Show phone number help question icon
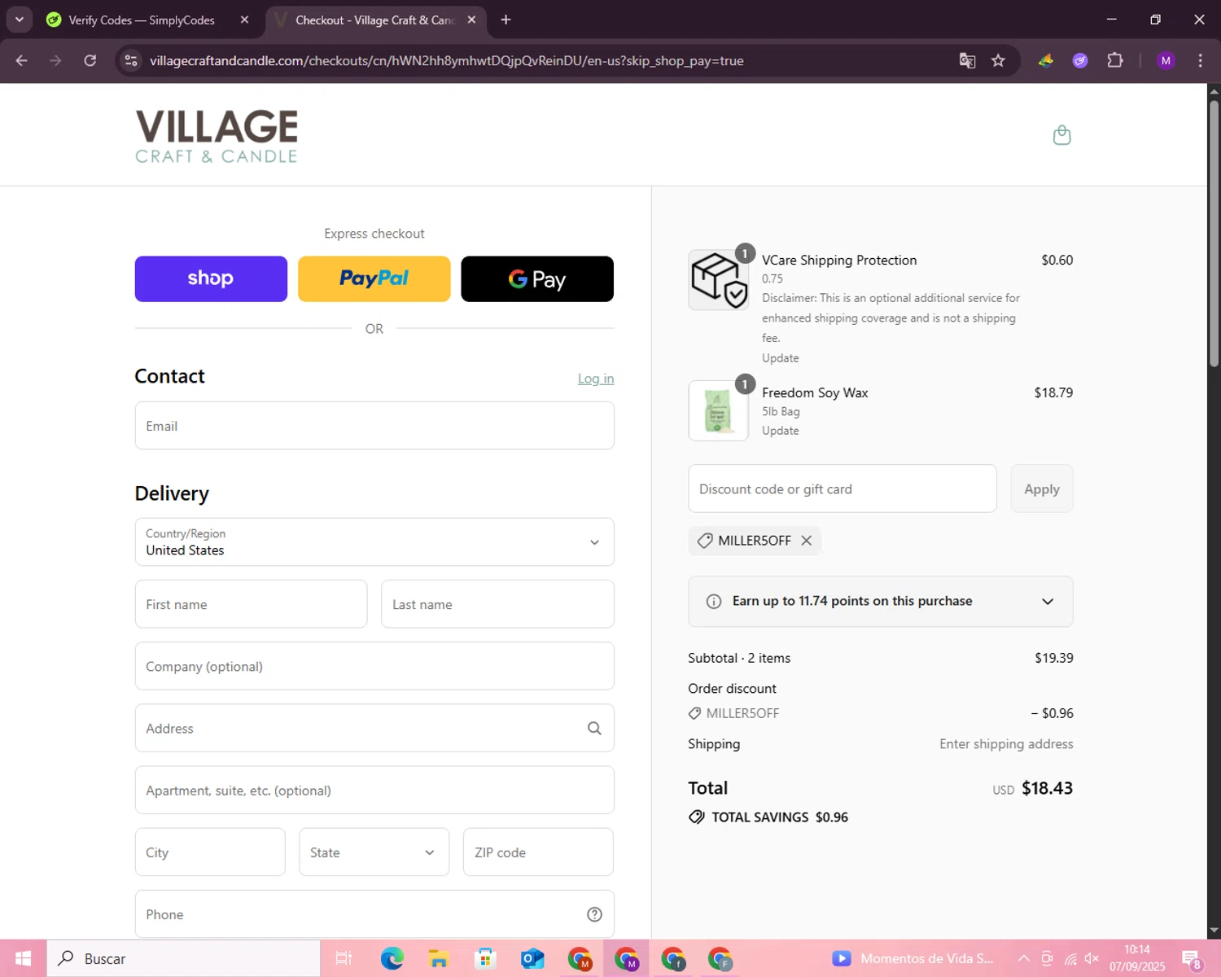The height and width of the screenshot is (977, 1221). 594,914
